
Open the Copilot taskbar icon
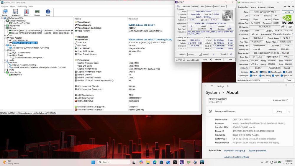(x=141, y=162)
